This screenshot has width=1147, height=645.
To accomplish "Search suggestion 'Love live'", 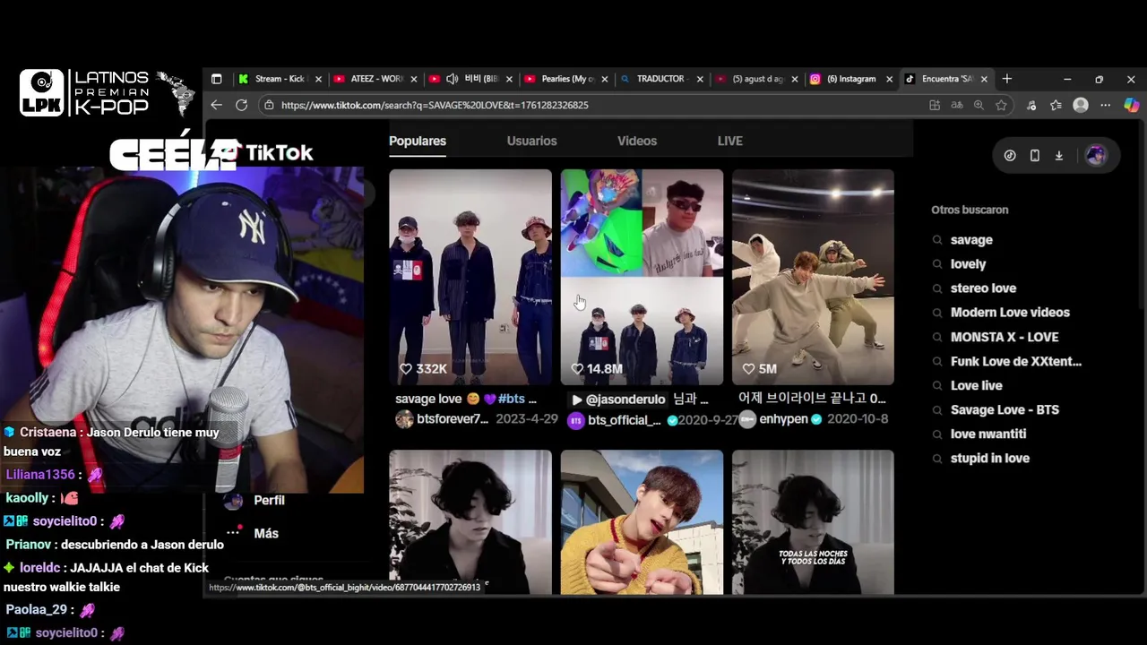I will click(x=977, y=385).
